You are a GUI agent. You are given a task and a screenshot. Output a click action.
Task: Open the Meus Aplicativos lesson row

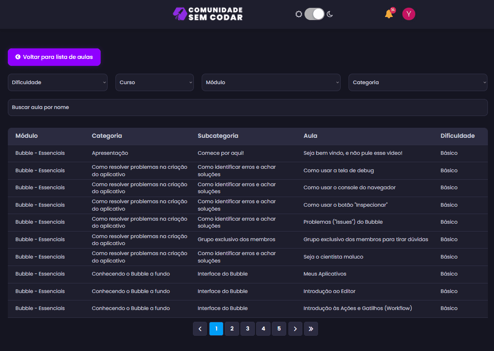(x=247, y=274)
